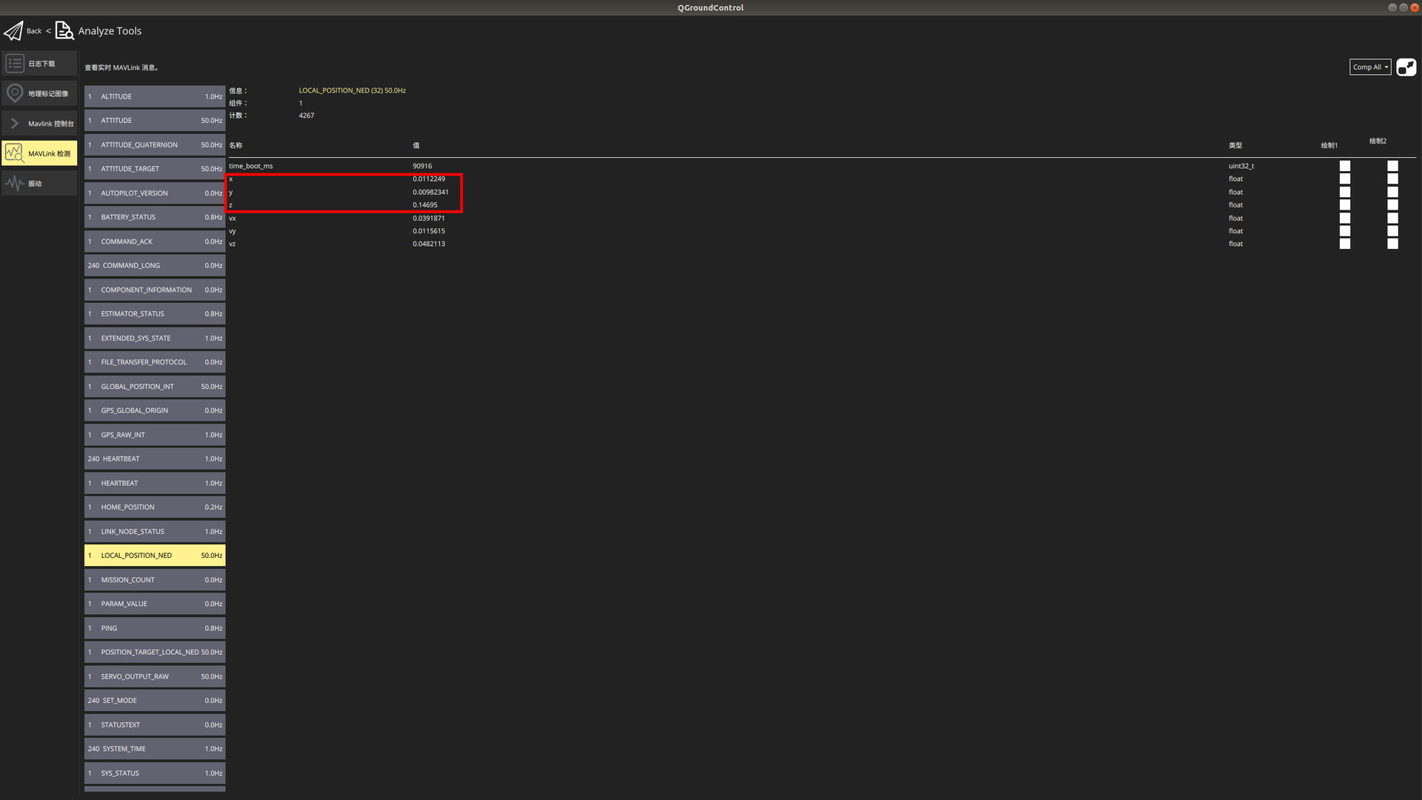
Task: Open the Comp All component dropdown
Action: point(1370,67)
